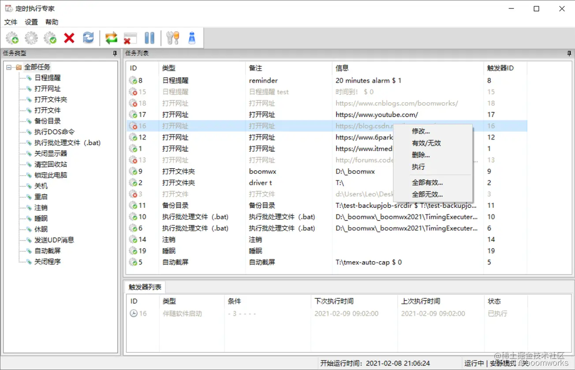Select 关机 in task type tree
This screenshot has width=575, height=370.
pos(41,186)
